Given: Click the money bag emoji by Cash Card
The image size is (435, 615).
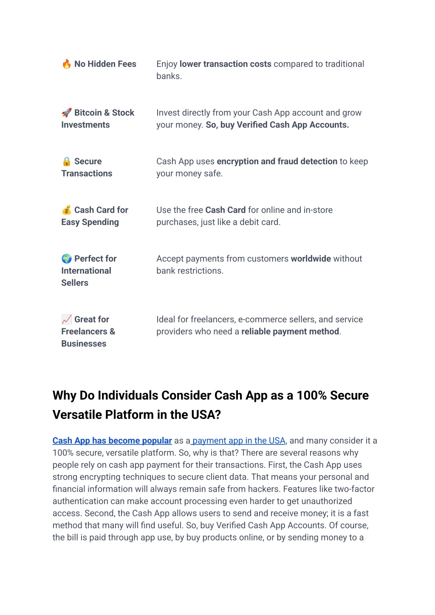Looking at the screenshot, I should [67, 210].
